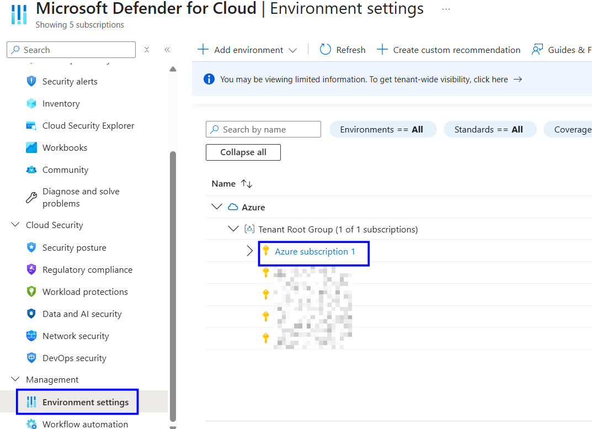
Task: Click the 'Security posture' label
Action: [74, 247]
